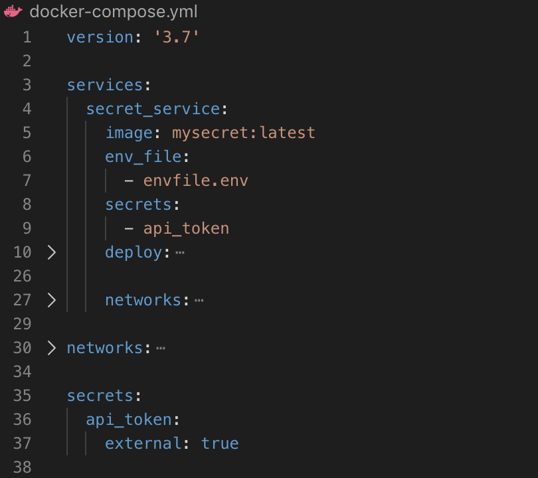This screenshot has height=478, width=538.
Task: Click the true value on line 37
Action: click(219, 443)
